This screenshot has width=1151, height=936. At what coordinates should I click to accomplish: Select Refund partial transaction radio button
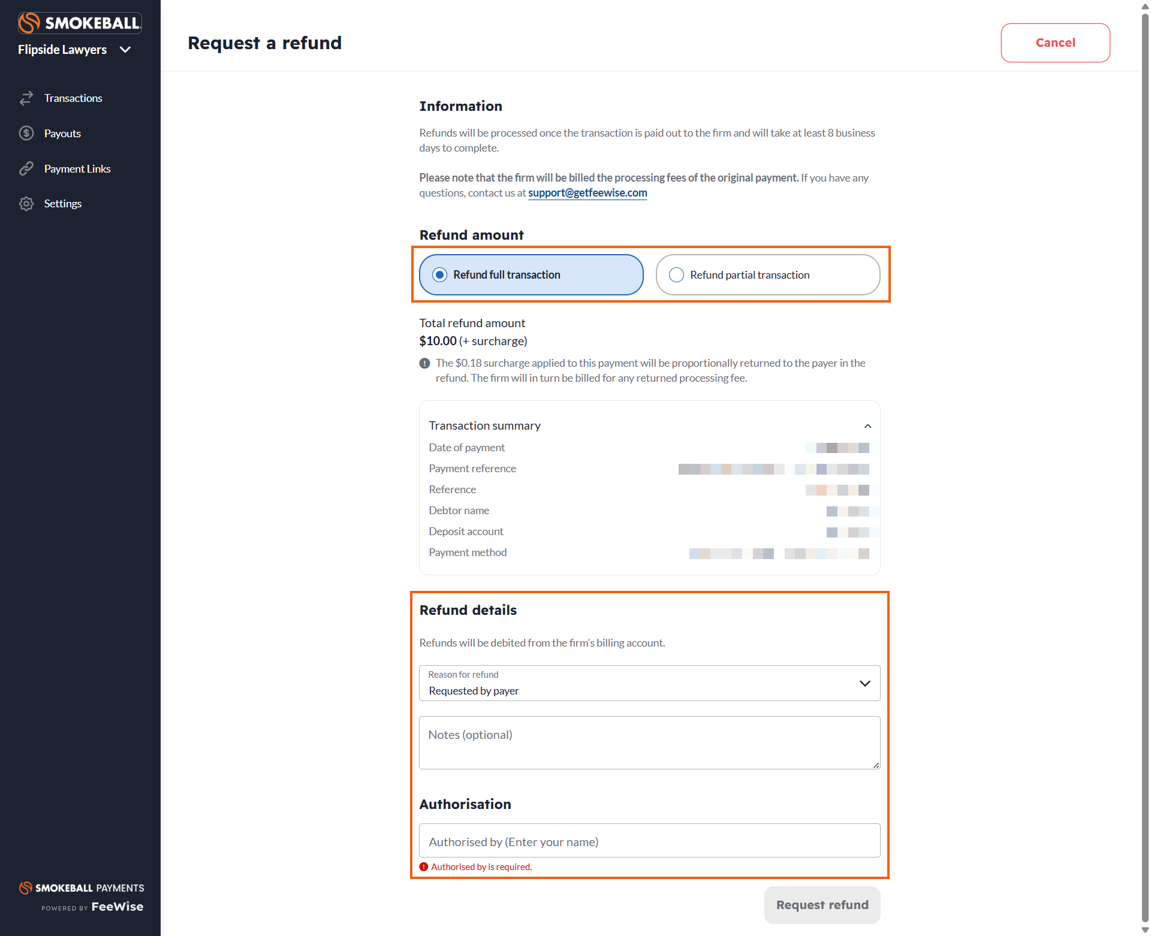click(676, 275)
